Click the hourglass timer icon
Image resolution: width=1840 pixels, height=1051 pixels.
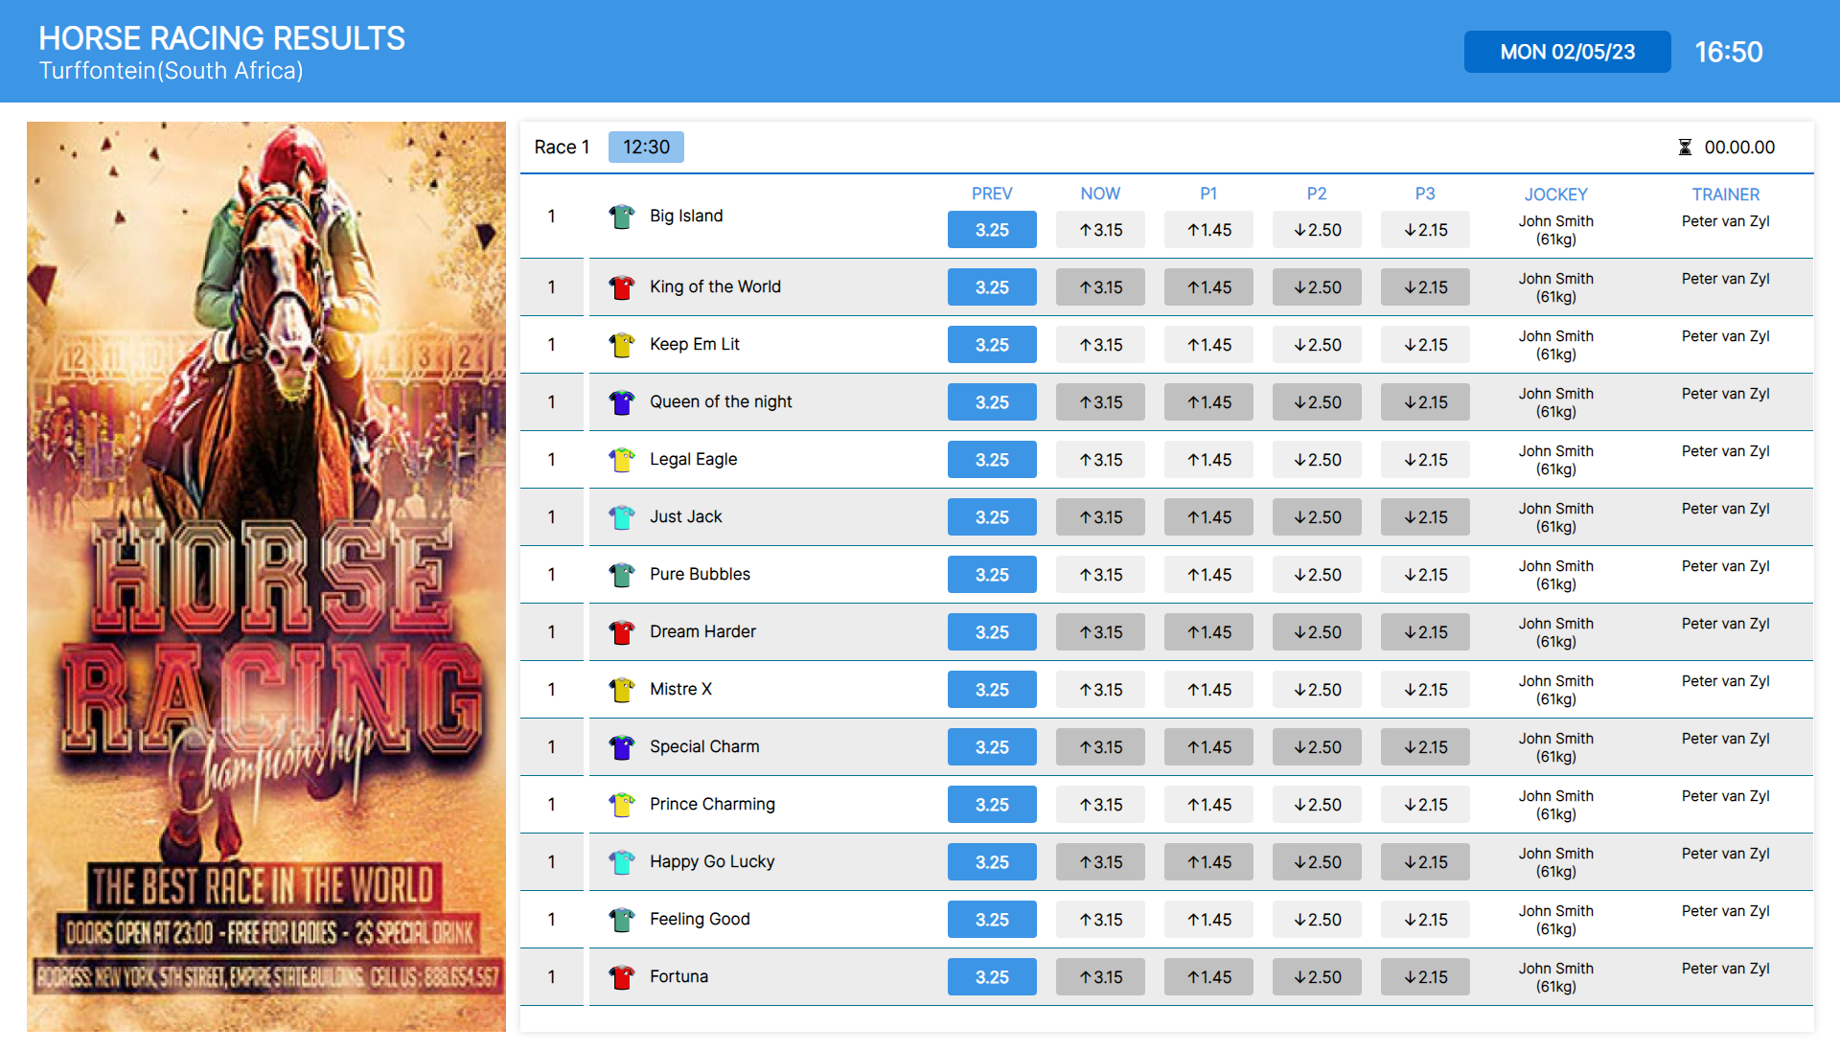click(1685, 148)
